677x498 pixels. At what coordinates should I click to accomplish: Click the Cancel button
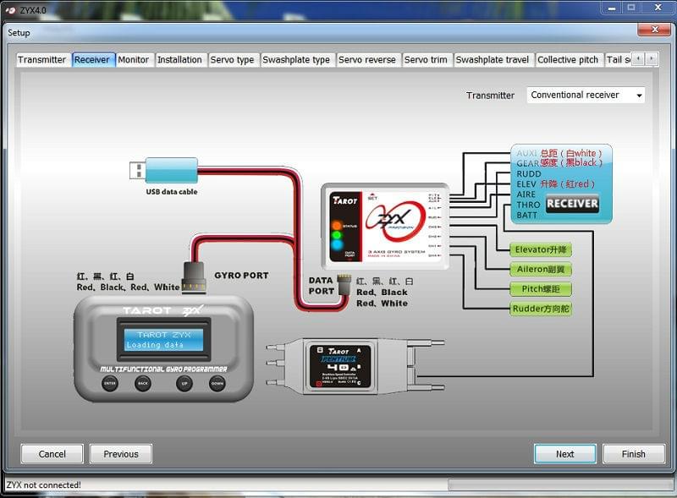(52, 454)
